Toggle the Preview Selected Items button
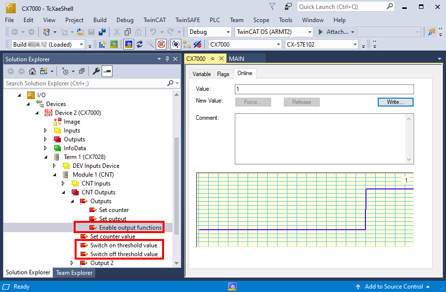 [x=107, y=71]
